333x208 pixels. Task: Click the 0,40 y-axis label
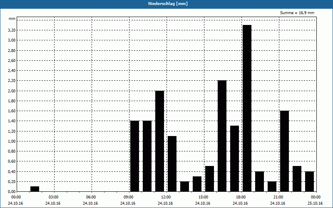(x=12, y=171)
